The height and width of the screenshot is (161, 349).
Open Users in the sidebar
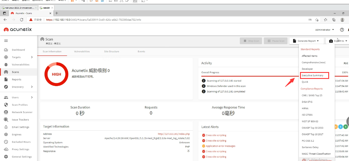coord(15,98)
